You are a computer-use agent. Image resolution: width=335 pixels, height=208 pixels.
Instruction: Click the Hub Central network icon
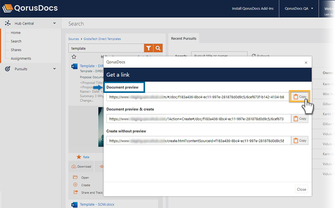tap(8, 23)
